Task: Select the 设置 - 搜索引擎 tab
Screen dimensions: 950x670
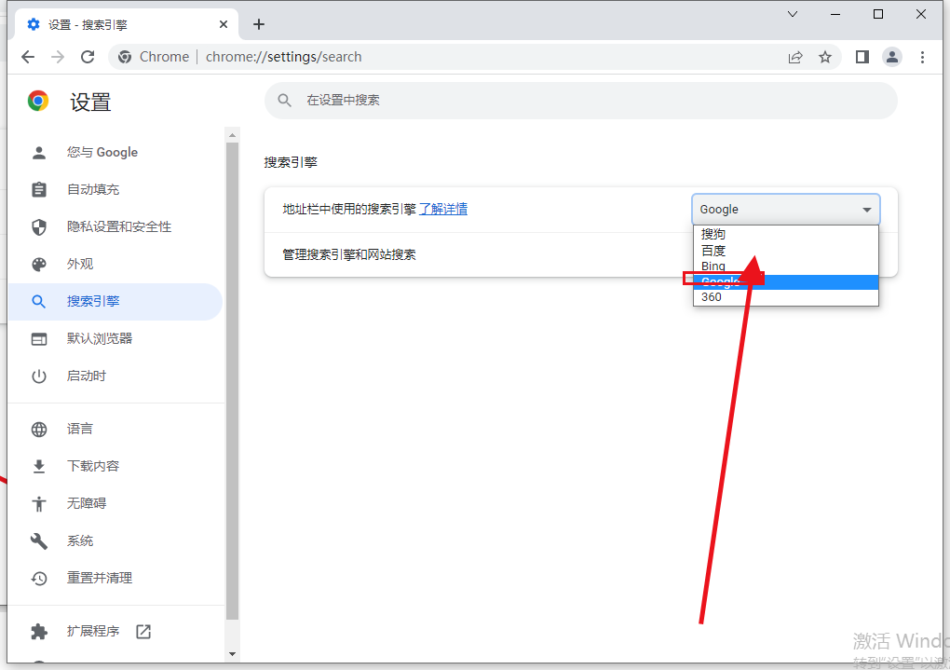Action: (124, 24)
